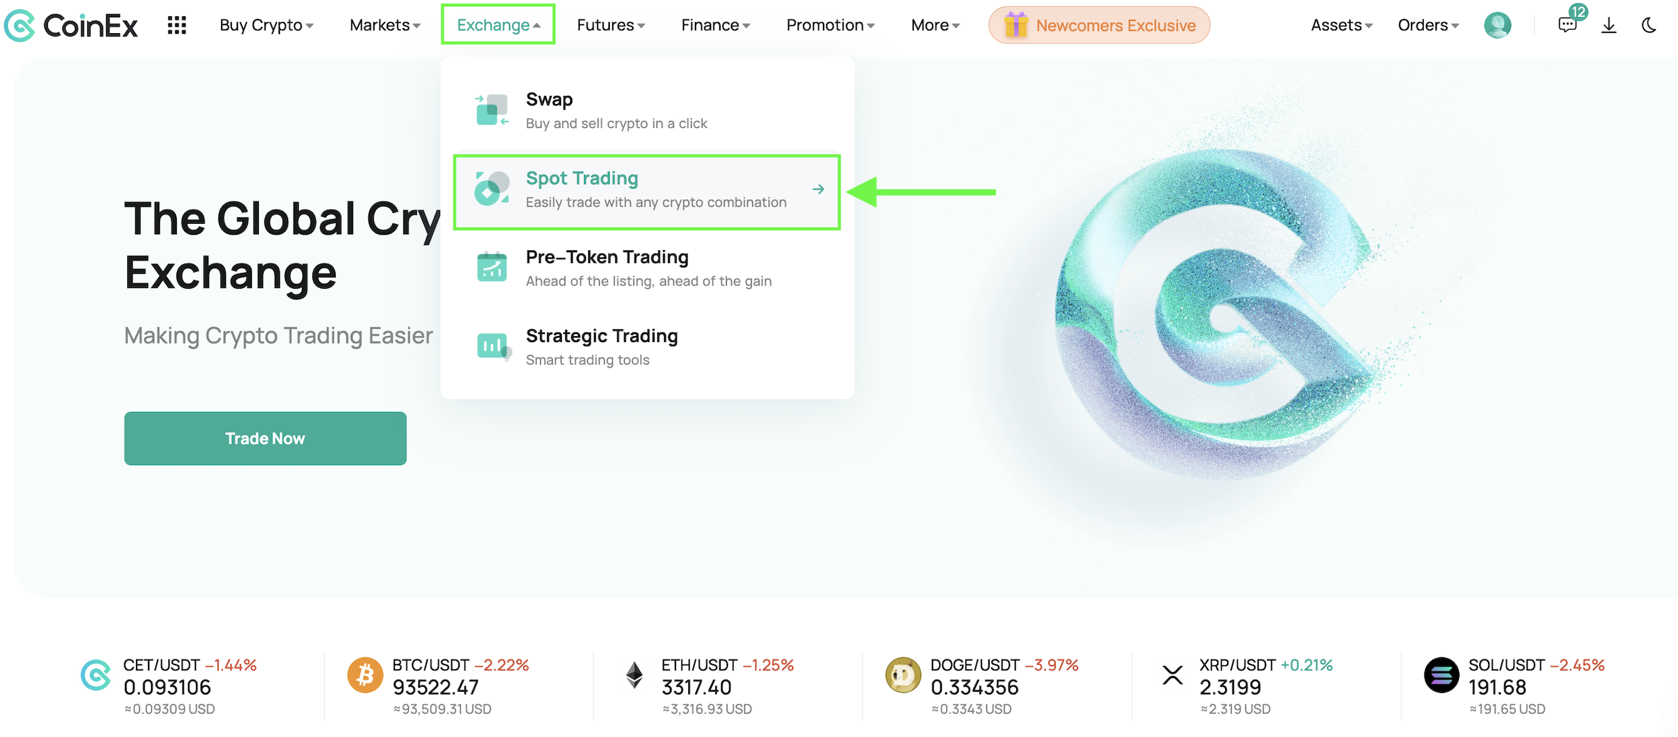Open the Futures menu
Viewport: 1678px width, 737px height.
610,25
